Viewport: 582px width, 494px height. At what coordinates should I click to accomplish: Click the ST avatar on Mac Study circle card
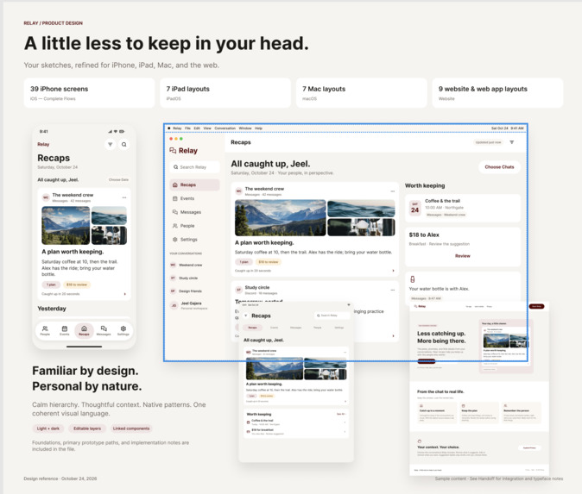239,290
